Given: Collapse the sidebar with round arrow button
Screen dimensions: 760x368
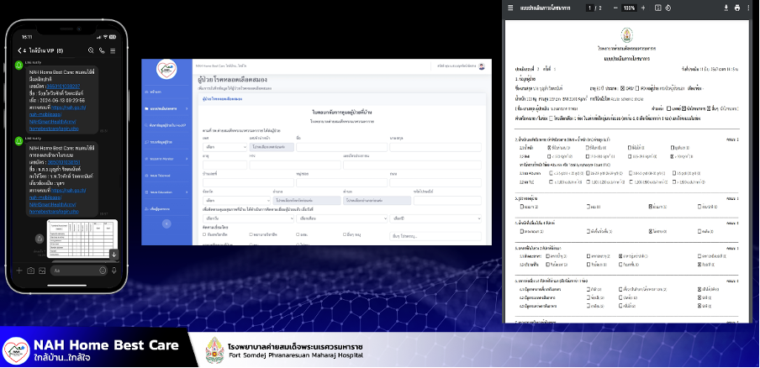Looking at the screenshot, I should pyautogui.click(x=166, y=223).
